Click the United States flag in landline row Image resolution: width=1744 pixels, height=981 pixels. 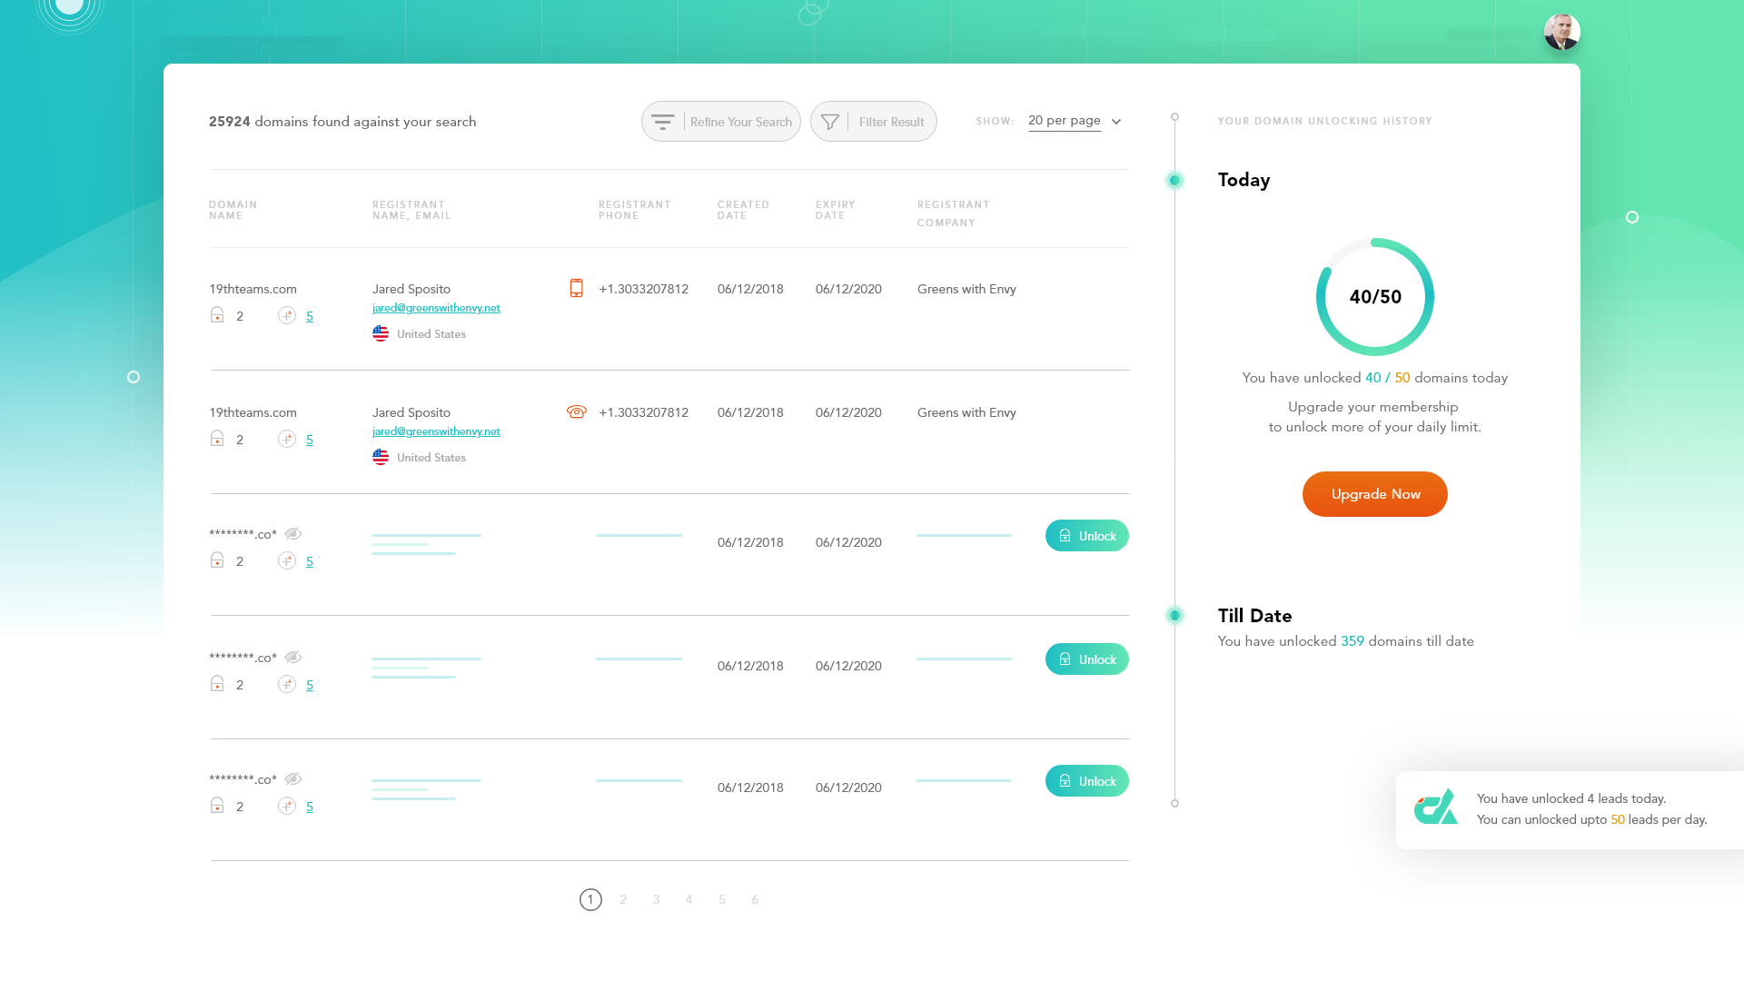pos(381,457)
